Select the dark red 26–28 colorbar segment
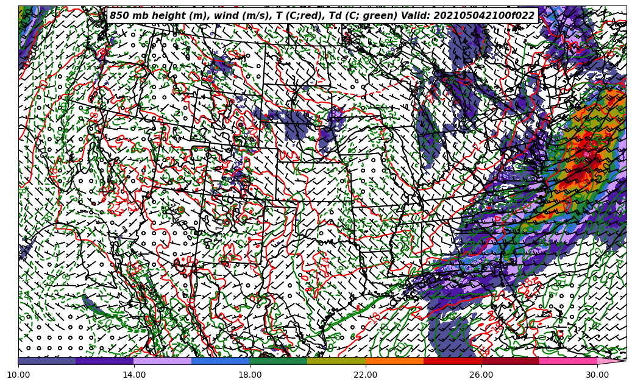The image size is (632, 385). tap(510, 361)
